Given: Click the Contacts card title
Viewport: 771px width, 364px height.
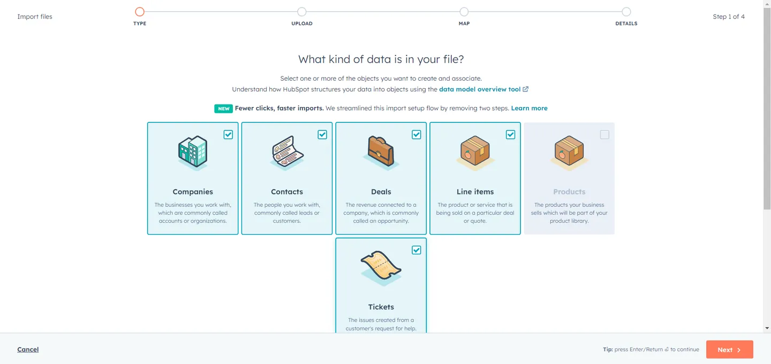Looking at the screenshot, I should point(287,192).
